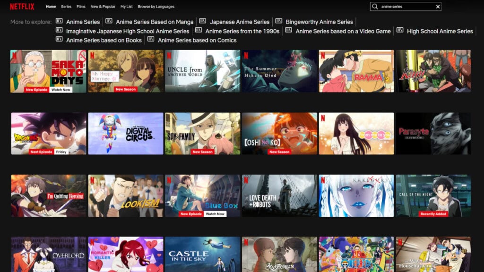The width and height of the screenshot is (484, 272).
Task: Select Uncle from Another World thumbnail
Action: tap(202, 71)
